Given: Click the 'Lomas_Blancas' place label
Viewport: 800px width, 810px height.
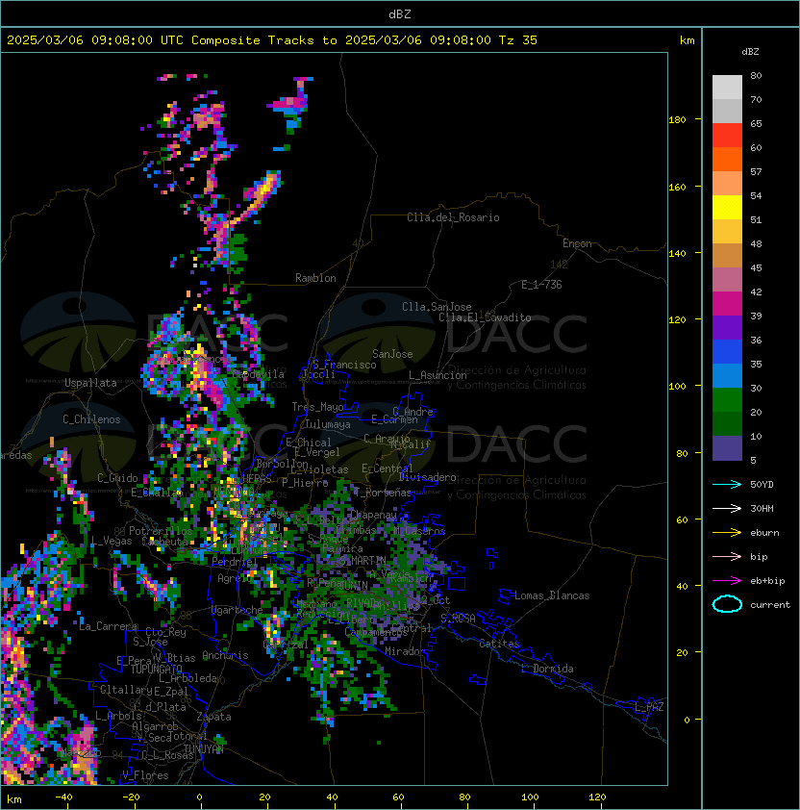Looking at the screenshot, I should (552, 595).
